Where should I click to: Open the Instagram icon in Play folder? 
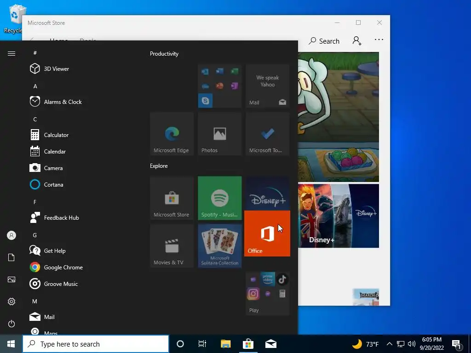(253, 294)
